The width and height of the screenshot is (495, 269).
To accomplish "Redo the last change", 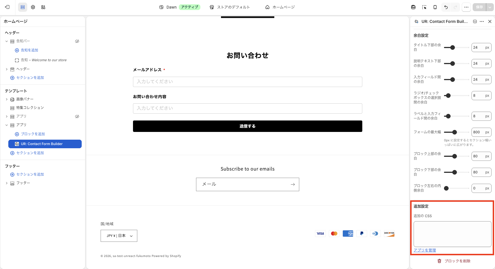I will pyautogui.click(x=455, y=7).
